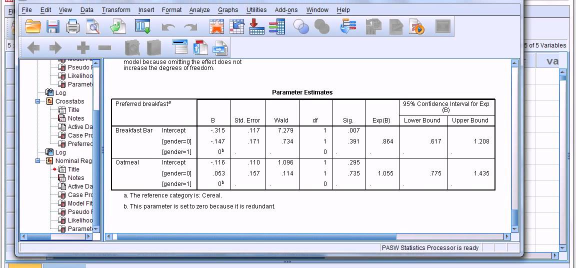The image size is (576, 268).
Task: Click the Select last output icon
Action: pyautogui.click(x=348, y=27)
